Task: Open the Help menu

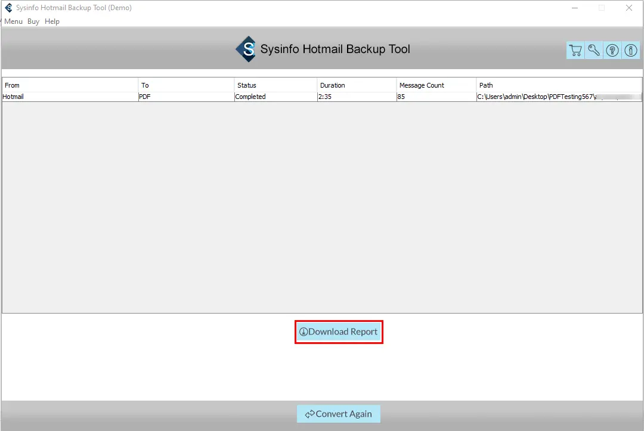Action: [52, 21]
